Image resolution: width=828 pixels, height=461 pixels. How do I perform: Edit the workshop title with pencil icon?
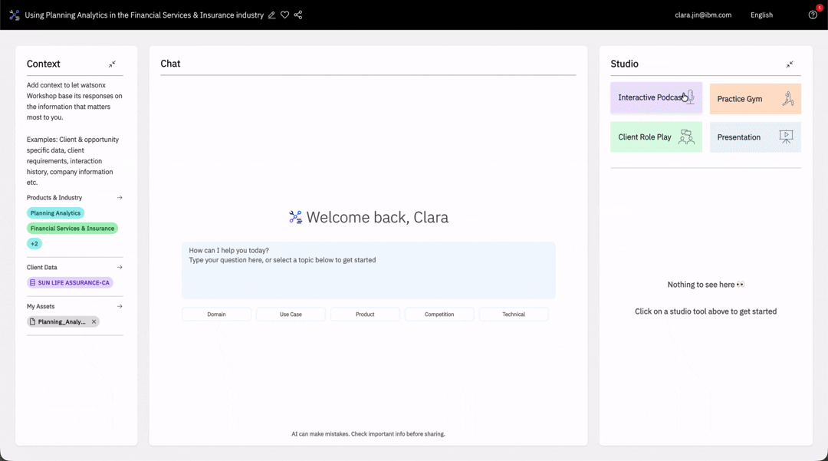coord(271,15)
